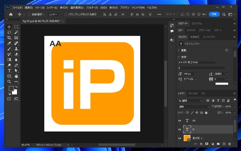The width and height of the screenshot is (241, 151).
Task: Choose the Crop tool
Action: [x=9, y=38]
